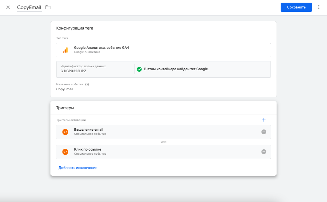The height and width of the screenshot is (202, 327).
Task: Remove the Клик по ссылке trigger
Action: (264, 152)
